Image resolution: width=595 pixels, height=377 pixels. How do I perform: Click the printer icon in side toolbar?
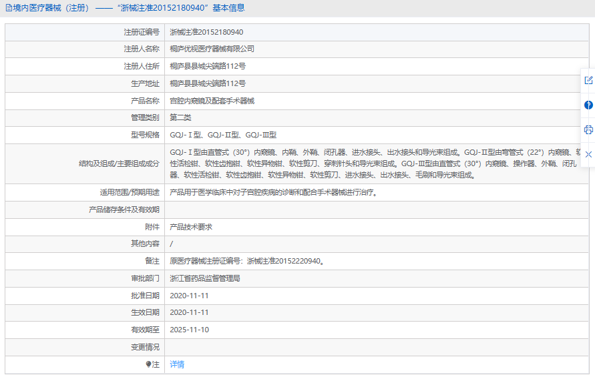(x=588, y=129)
